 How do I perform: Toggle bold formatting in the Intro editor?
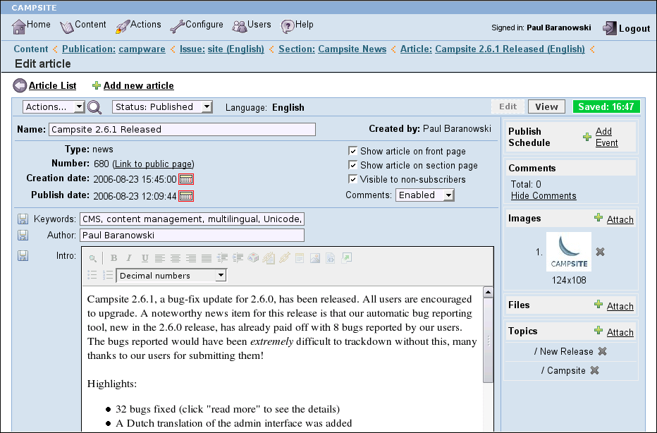[x=113, y=258]
